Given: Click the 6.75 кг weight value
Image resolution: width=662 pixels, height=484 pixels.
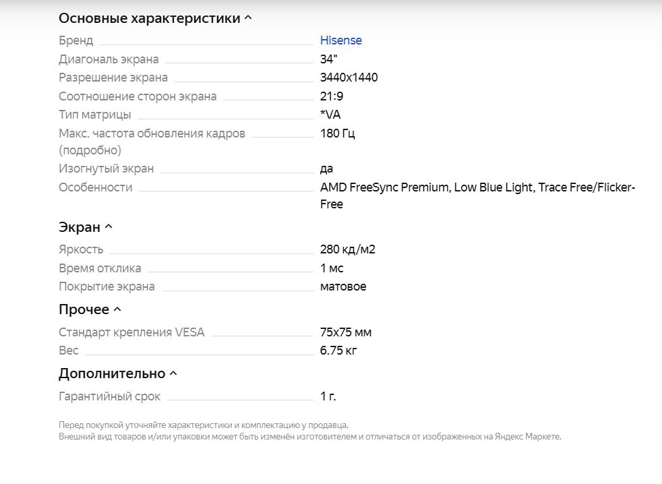Looking at the screenshot, I should [x=339, y=351].
